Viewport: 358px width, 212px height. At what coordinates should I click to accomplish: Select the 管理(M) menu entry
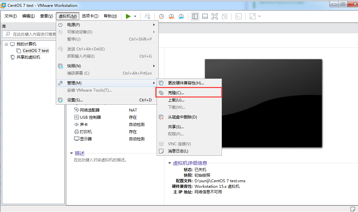107,83
